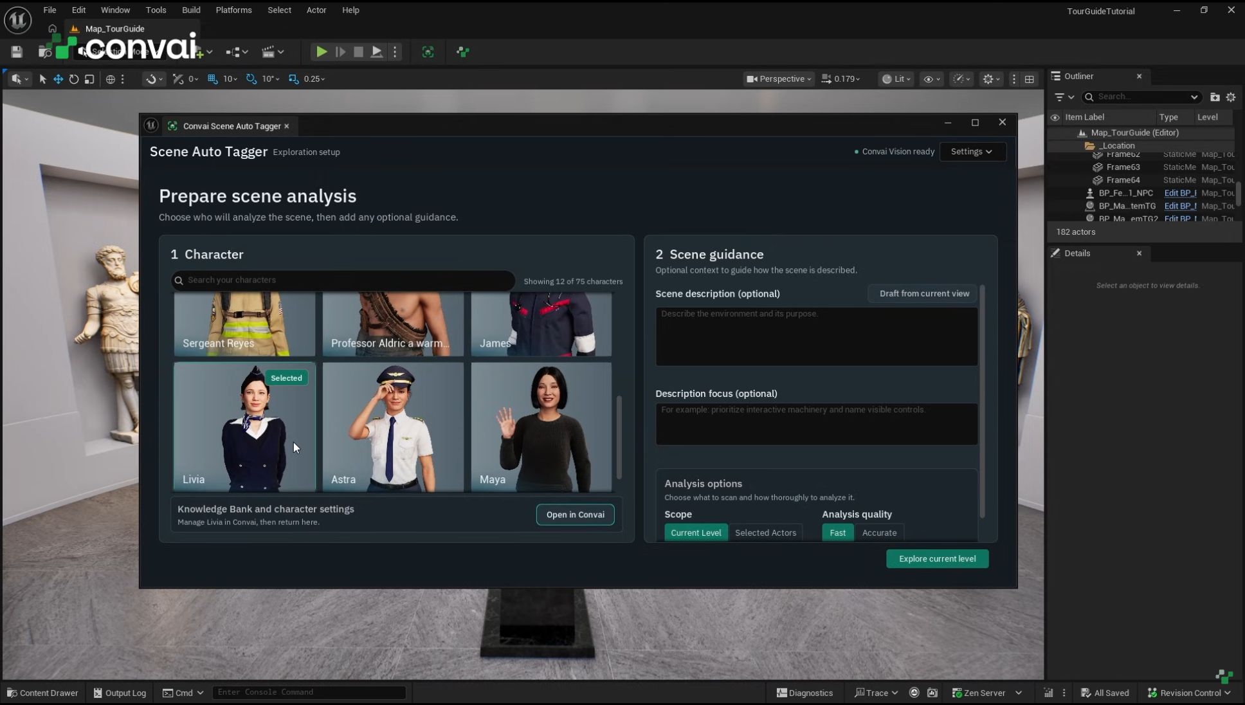Screen dimensions: 1245x705
Task: Open the Perspective viewport type dropdown
Action: tap(778, 79)
